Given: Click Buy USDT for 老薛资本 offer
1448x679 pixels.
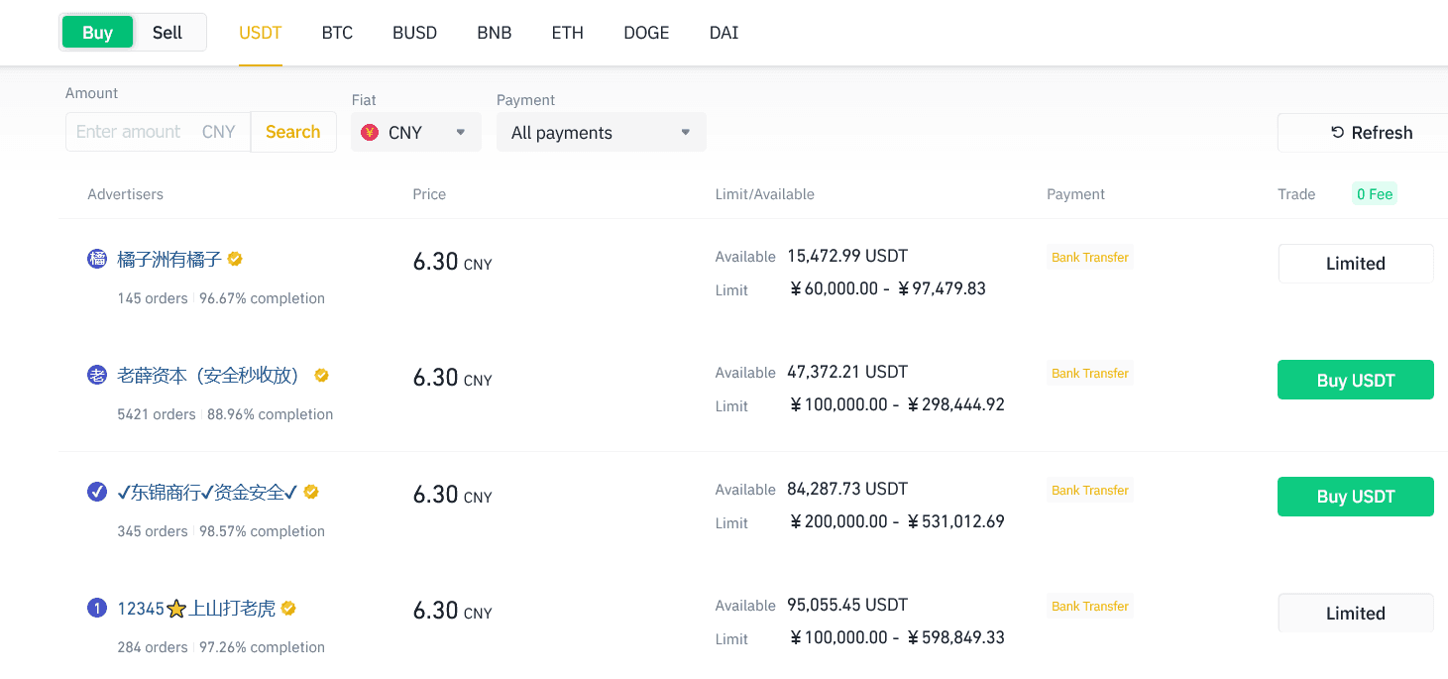Looking at the screenshot, I should 1355,381.
